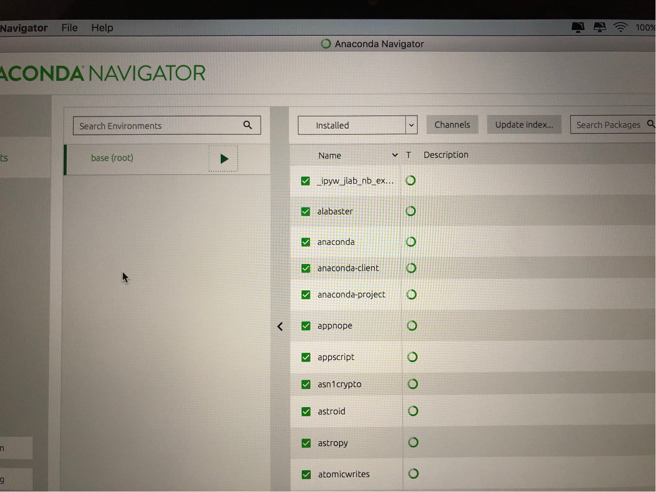
Task: Click the _ipyw_jlab_nb_ex... package name
Action: point(355,180)
